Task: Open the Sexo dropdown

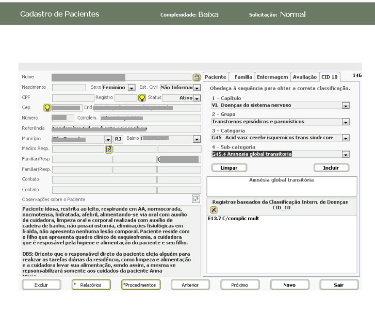Action: (x=132, y=88)
